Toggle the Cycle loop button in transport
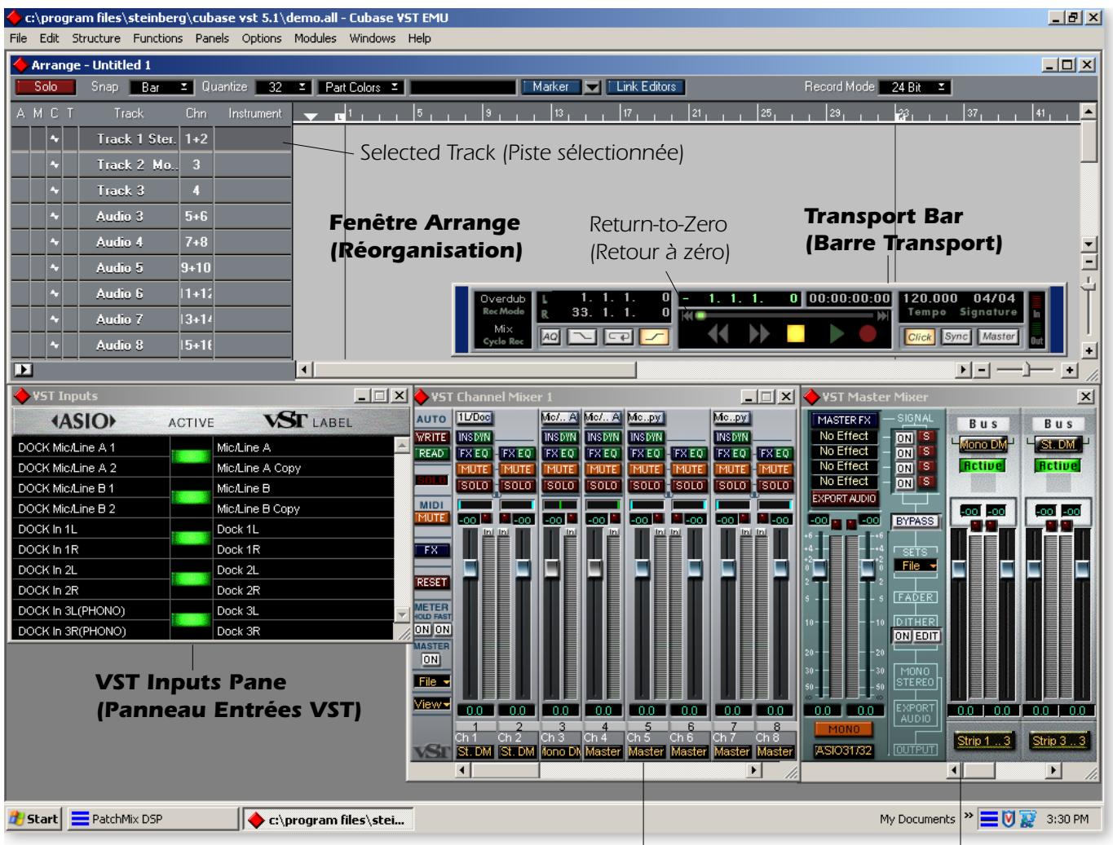This screenshot has height=845, width=1113. click(x=619, y=337)
